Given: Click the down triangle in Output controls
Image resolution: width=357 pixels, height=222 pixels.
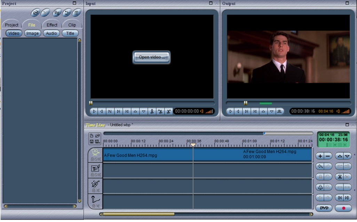Looking at the screenshot, I should pyautogui.click(x=272, y=111).
